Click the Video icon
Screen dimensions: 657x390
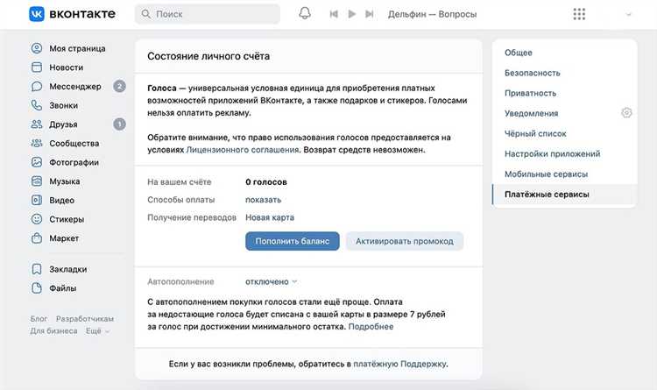[x=37, y=200]
